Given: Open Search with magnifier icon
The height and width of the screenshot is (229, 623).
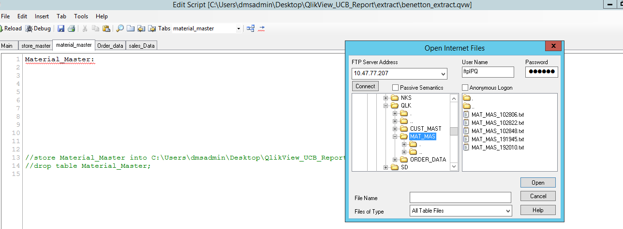Looking at the screenshot, I should point(120,28).
